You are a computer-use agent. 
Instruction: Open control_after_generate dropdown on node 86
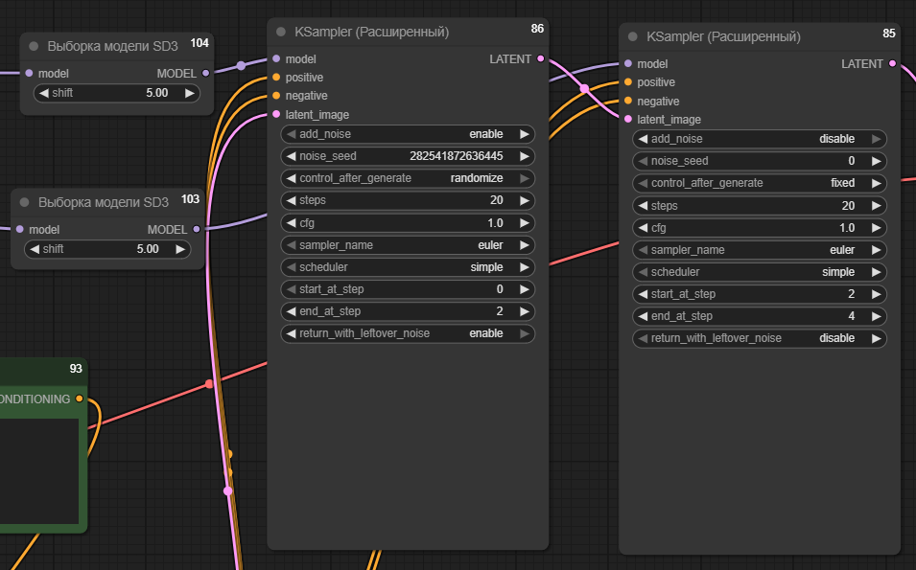click(408, 178)
